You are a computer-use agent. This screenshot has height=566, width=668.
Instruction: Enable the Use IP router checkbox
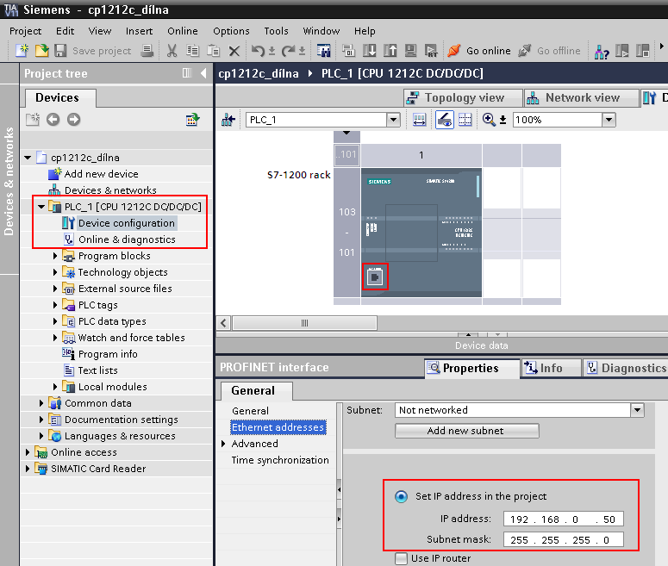coord(401,558)
